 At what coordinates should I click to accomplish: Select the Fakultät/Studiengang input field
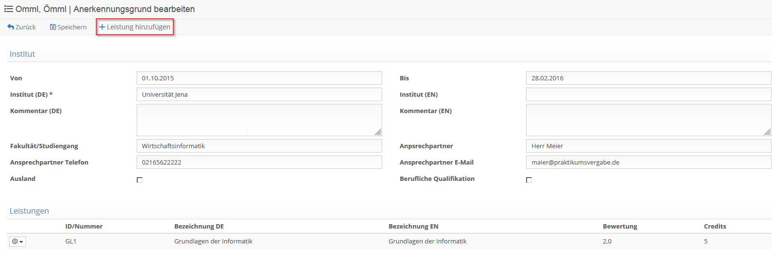(x=259, y=146)
